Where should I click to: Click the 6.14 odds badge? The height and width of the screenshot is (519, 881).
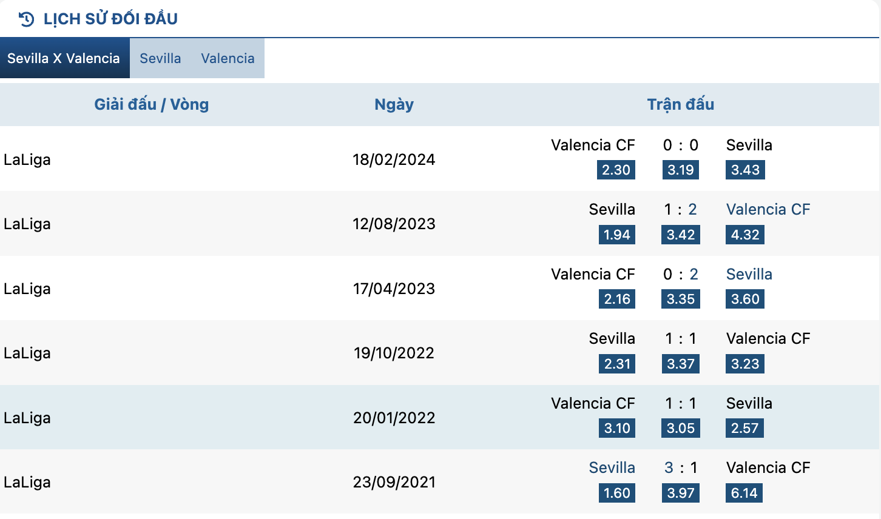[744, 493]
